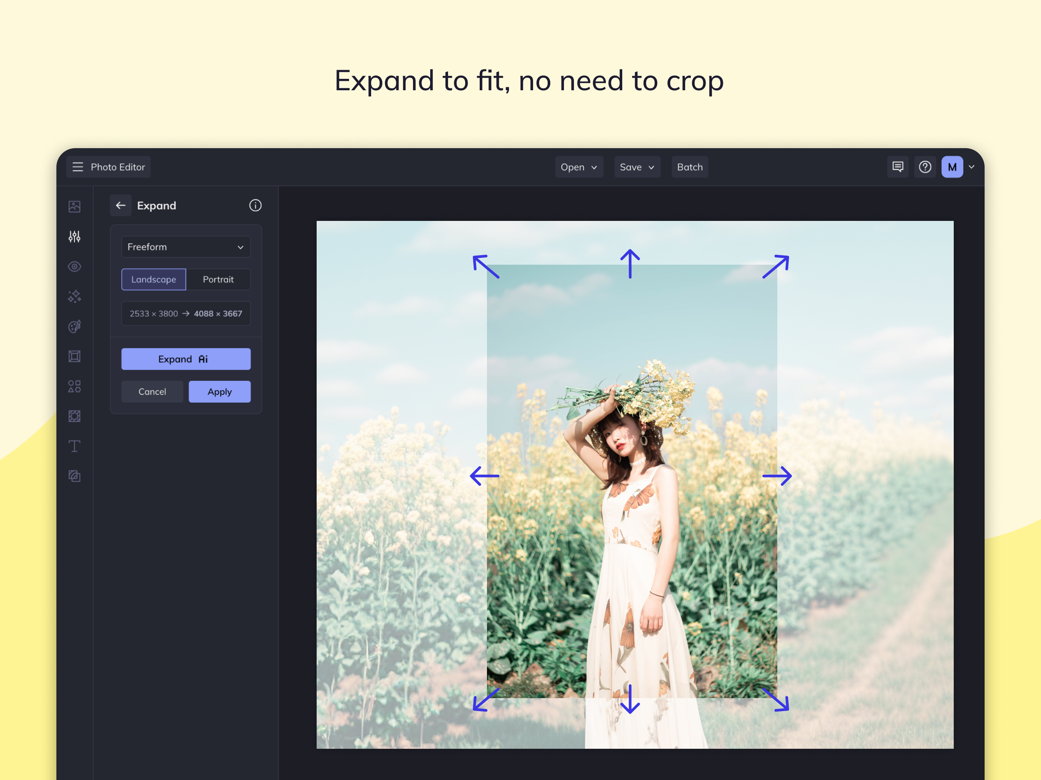Select the Edit sliders sidebar icon
Viewport: 1041px width, 780px height.
(x=74, y=236)
